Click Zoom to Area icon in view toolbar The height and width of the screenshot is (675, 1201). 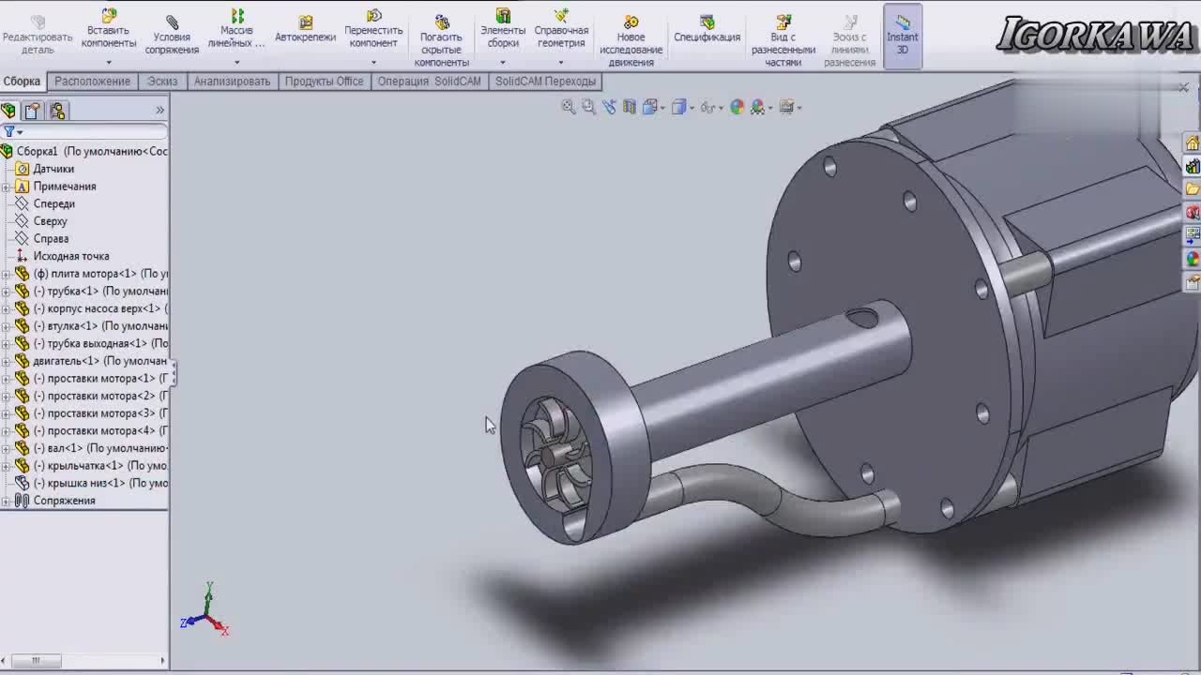coord(588,107)
